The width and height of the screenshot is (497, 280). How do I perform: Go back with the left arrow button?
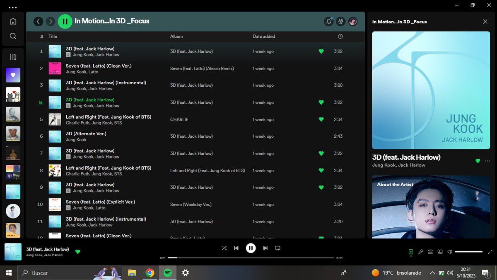point(39,22)
